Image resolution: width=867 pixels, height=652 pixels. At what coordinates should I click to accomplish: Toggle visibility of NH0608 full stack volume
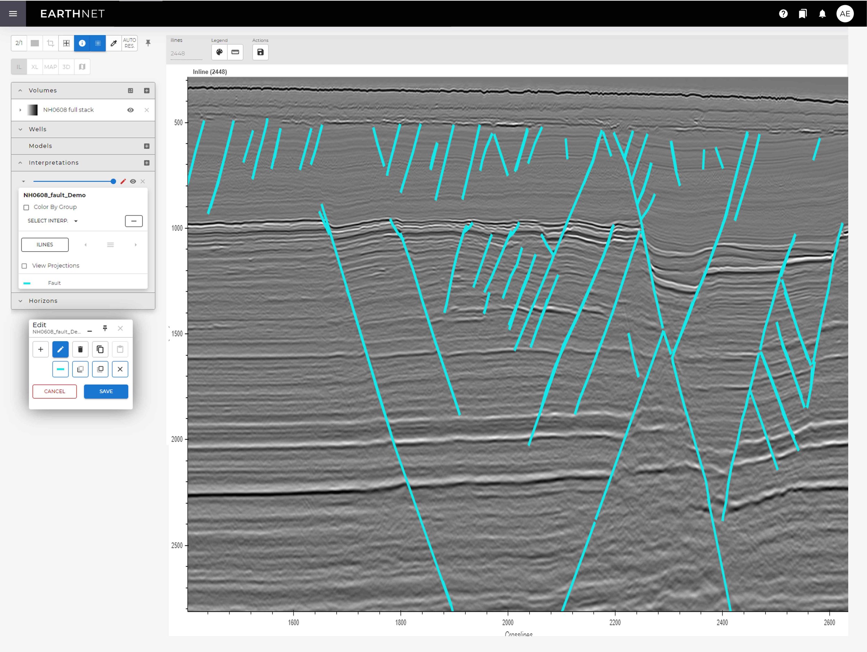[131, 110]
